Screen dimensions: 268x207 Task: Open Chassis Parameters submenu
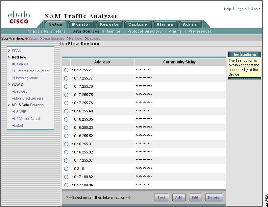point(46,31)
